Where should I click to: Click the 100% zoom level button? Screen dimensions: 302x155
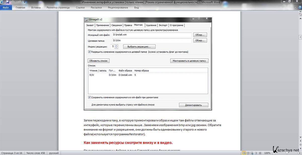[x=267, y=153]
